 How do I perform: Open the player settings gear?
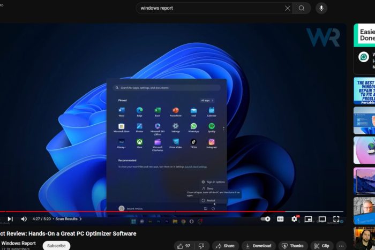click(x=295, y=219)
